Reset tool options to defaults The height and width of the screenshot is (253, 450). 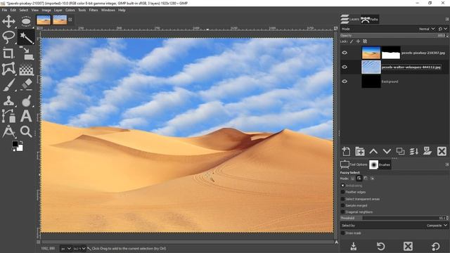pos(435,246)
